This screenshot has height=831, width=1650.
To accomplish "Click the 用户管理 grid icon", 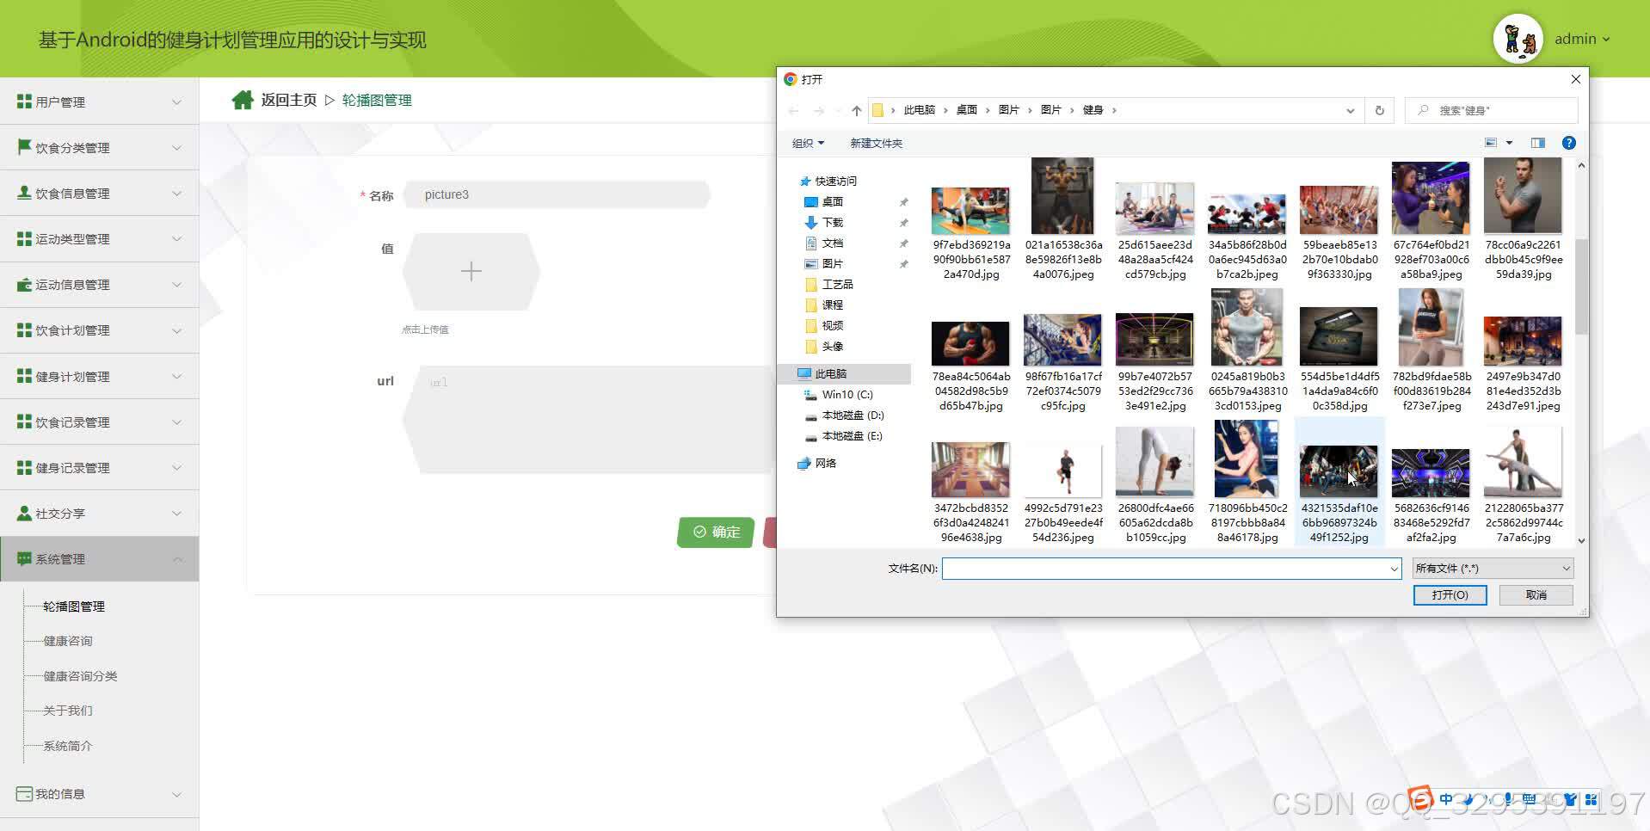I will pos(24,102).
